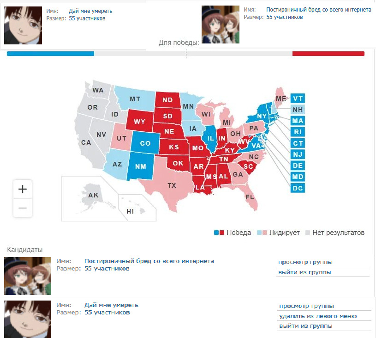Click the map zoom in plus button

coord(22,189)
